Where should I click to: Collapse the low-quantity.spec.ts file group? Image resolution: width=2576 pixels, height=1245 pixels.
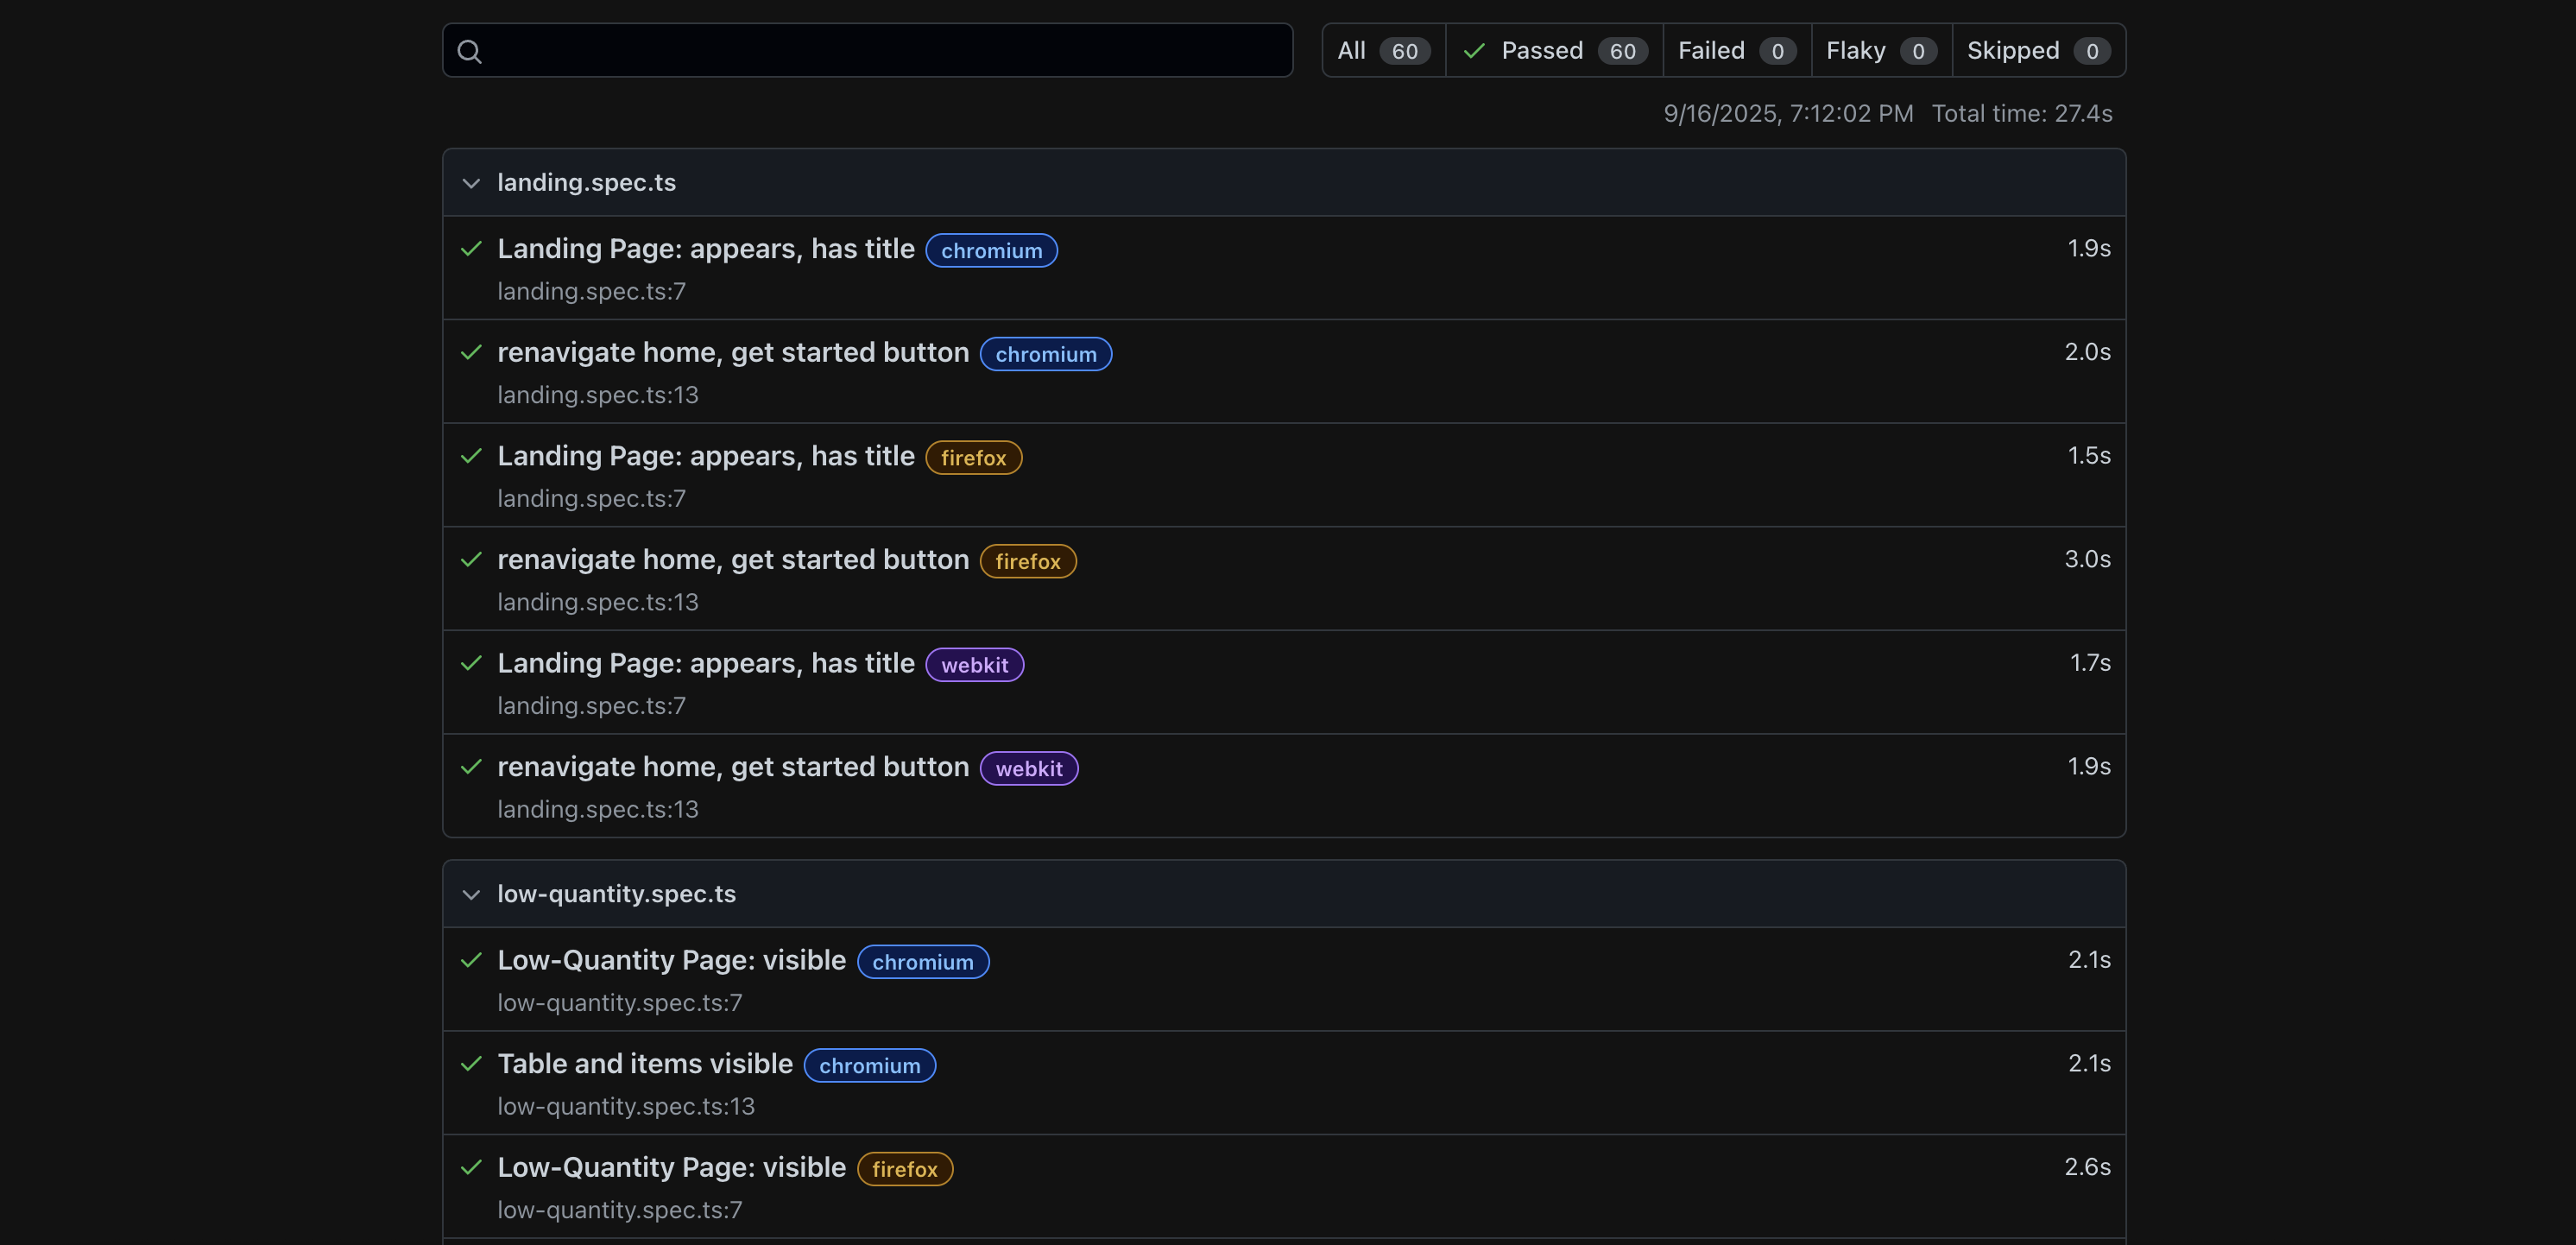coord(471,894)
